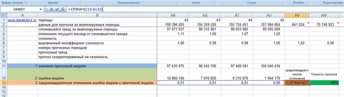344x97 pixels.
Task: Click cell данные для прогноза за анализируемые периоды
Action: coord(97,25)
